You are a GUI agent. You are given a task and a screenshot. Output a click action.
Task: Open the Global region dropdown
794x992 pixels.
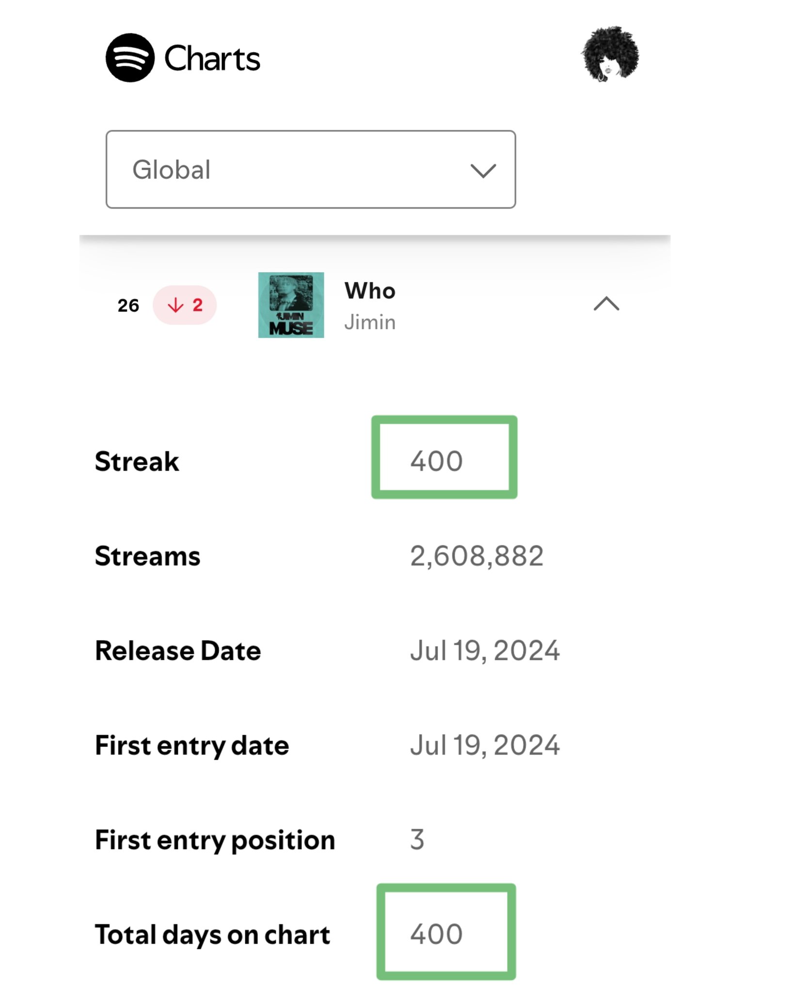click(x=311, y=169)
